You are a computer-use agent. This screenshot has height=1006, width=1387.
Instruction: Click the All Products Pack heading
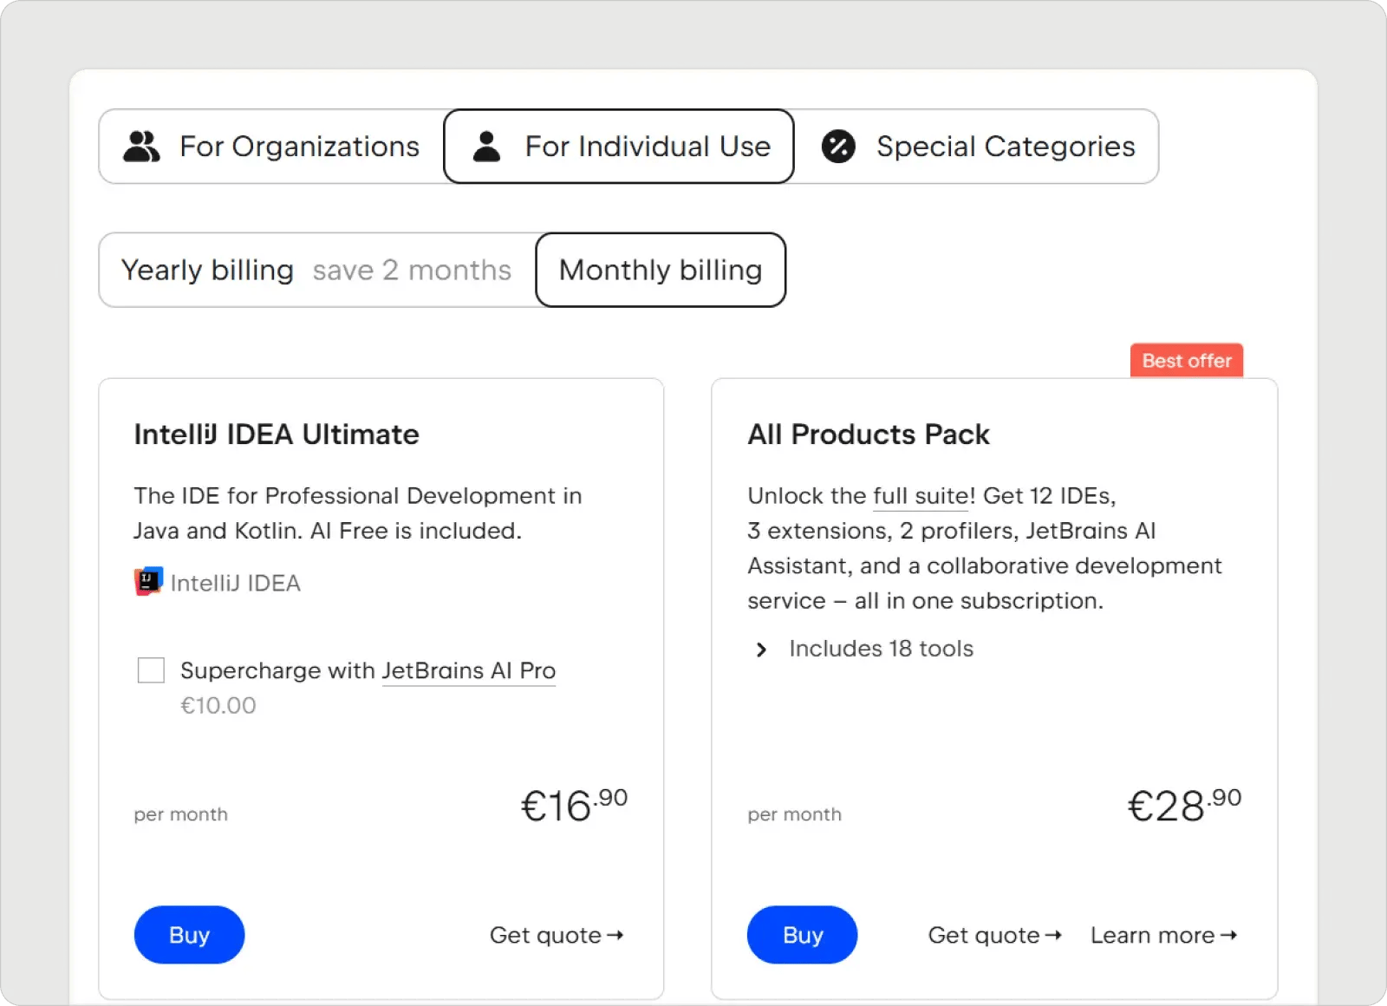869,434
